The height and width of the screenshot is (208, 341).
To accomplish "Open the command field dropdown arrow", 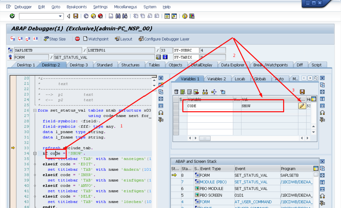I will 60,16.
